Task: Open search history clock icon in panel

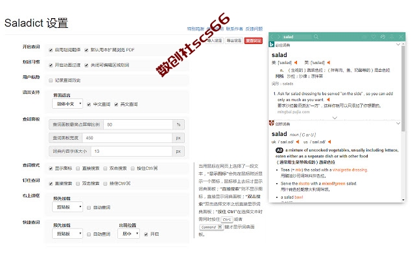Action: click(x=383, y=37)
